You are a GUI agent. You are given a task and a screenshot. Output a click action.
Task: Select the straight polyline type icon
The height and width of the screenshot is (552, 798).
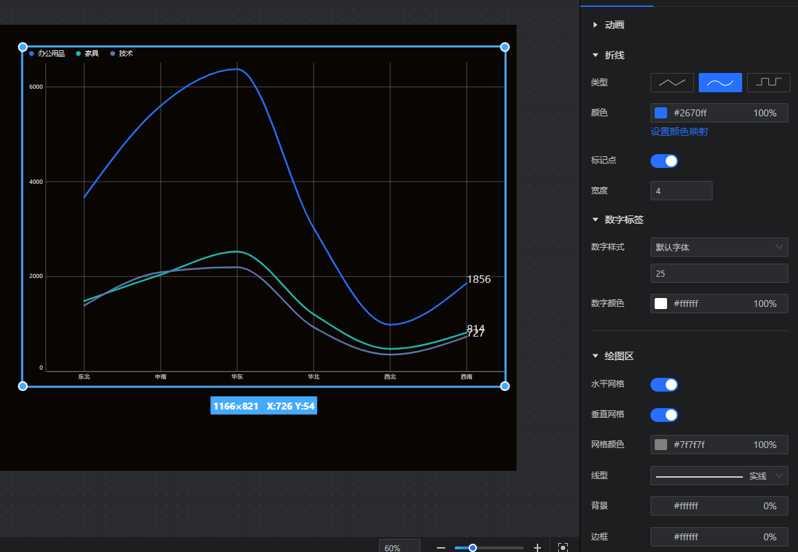672,83
